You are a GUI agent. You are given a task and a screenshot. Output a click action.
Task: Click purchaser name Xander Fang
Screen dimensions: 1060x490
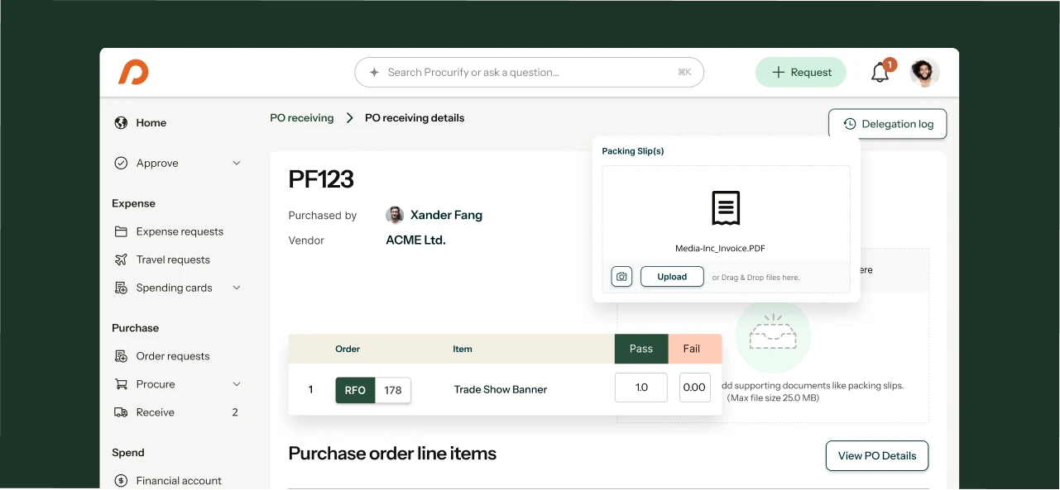(446, 215)
